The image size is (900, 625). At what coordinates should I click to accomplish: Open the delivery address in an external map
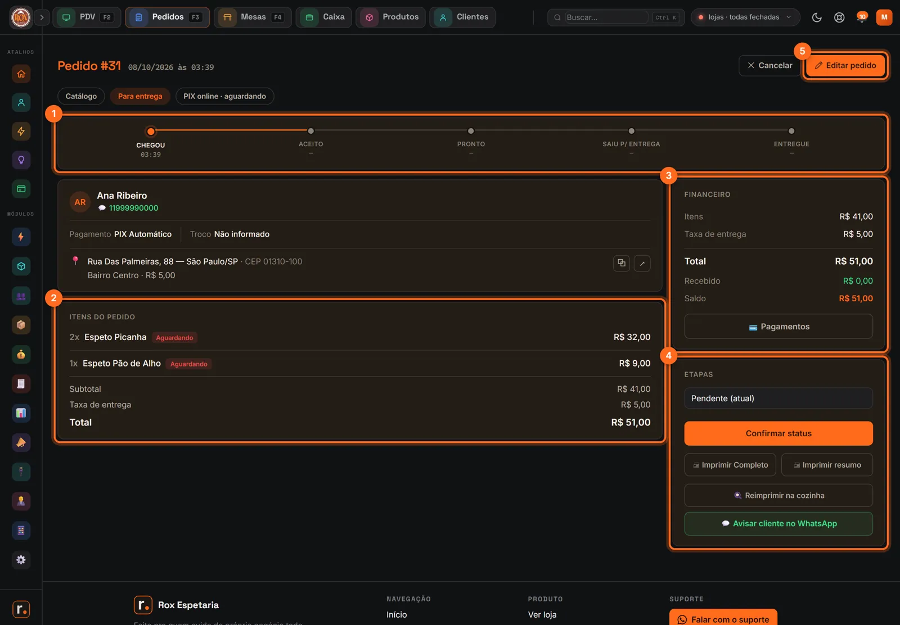coord(642,263)
